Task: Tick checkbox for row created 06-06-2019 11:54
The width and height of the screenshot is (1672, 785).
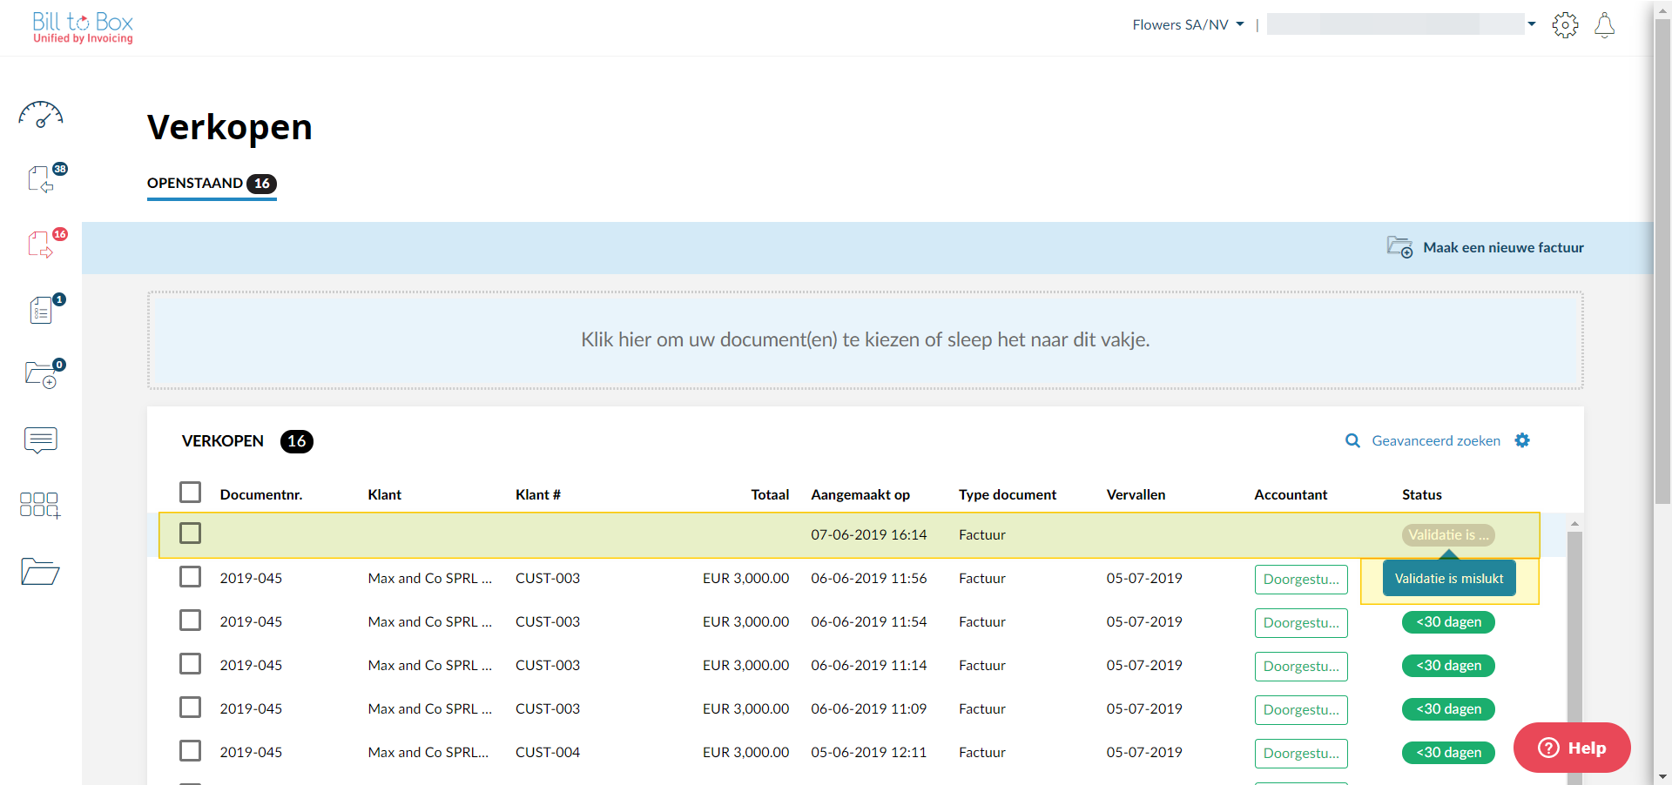Action: 190,621
